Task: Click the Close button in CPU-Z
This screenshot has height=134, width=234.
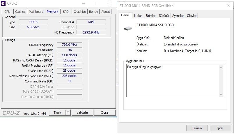Action: (x=104, y=112)
